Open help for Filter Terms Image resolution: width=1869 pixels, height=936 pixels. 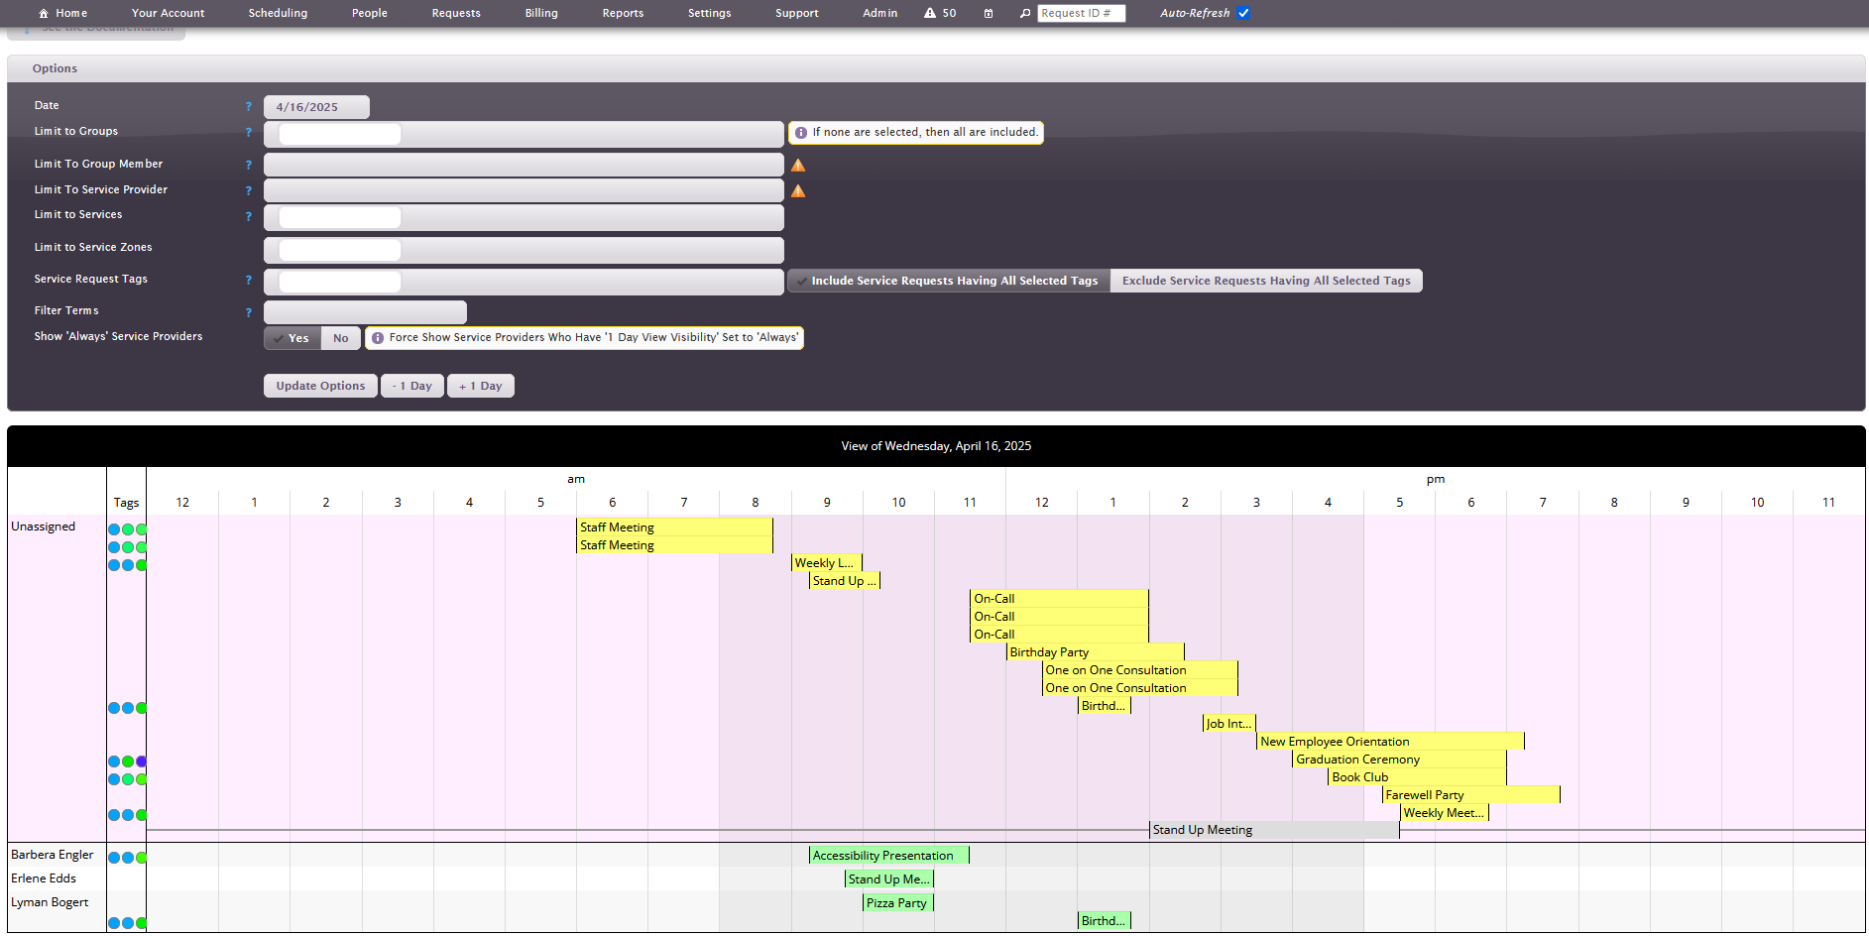coord(249,312)
